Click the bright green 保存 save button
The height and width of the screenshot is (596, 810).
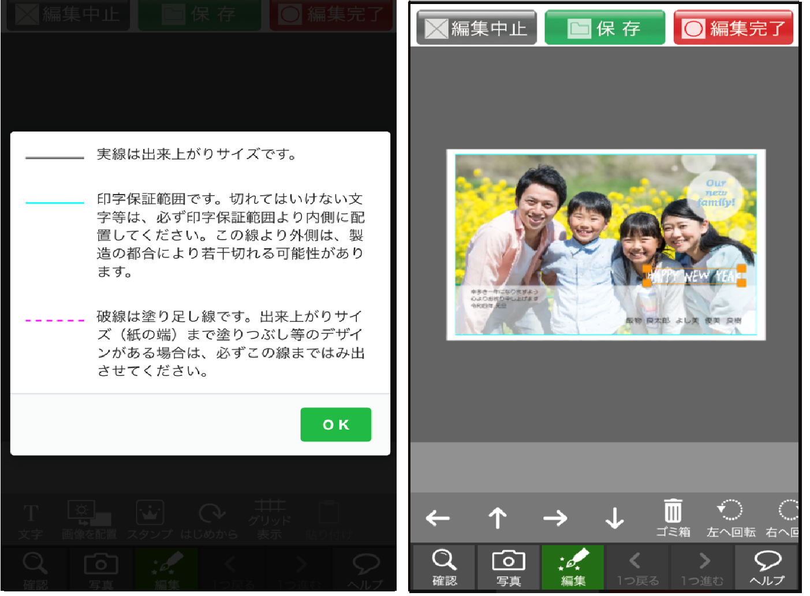604,28
